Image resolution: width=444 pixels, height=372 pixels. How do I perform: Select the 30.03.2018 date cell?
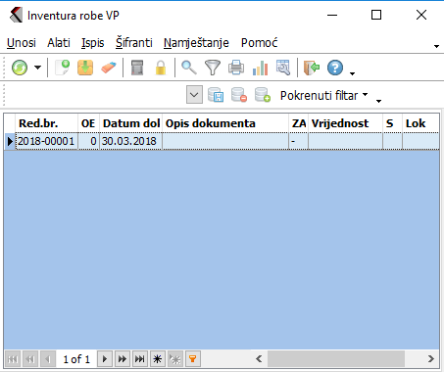[x=131, y=141]
